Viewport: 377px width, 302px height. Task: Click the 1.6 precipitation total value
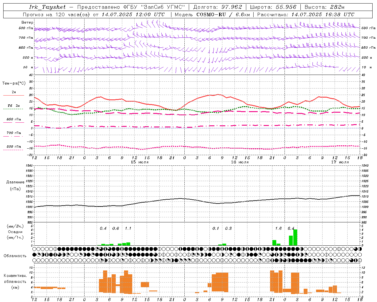point(278,229)
